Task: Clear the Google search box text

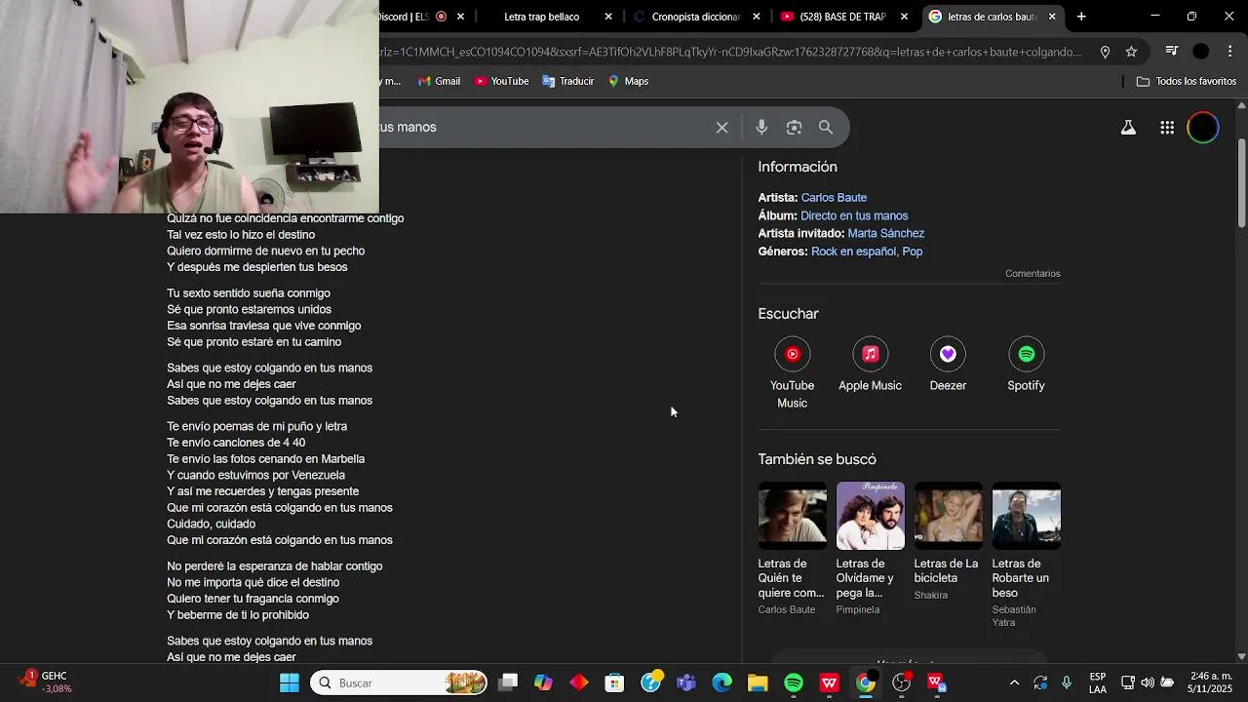Action: (721, 128)
